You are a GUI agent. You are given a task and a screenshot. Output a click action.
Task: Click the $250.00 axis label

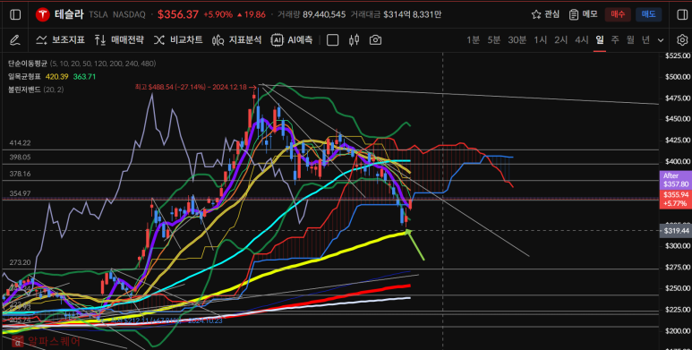tap(677, 287)
